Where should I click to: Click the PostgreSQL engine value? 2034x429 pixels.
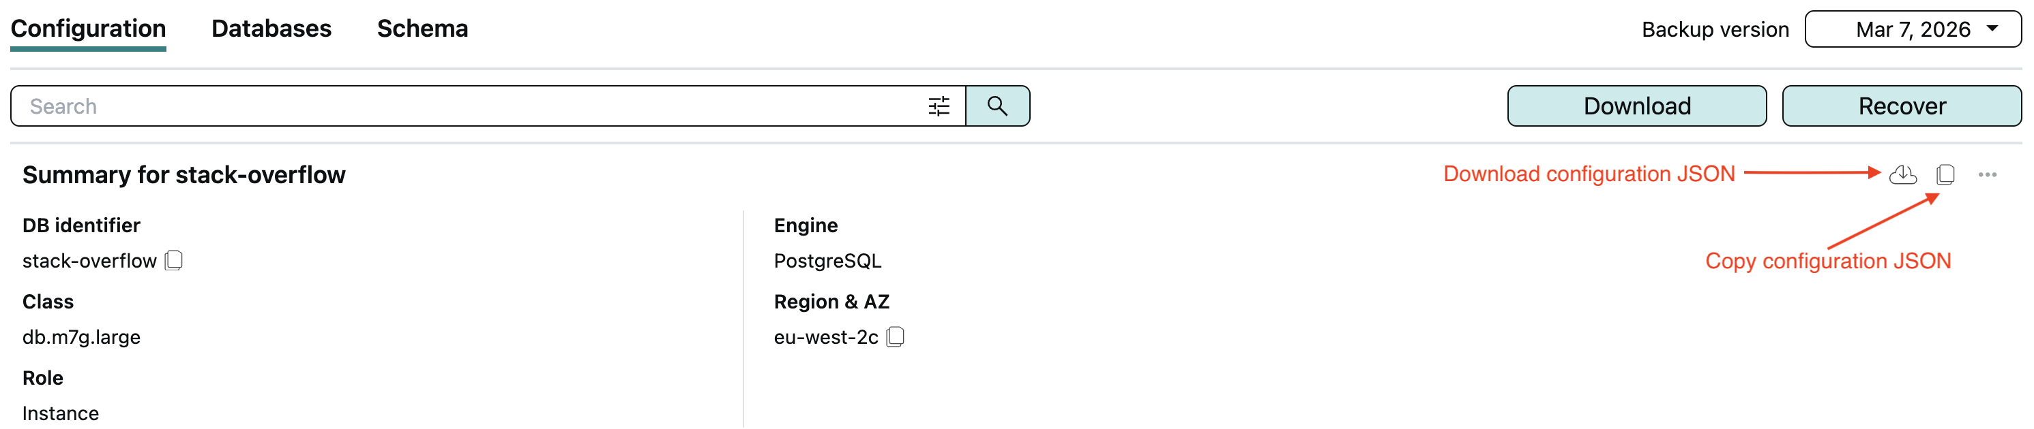[x=827, y=261]
